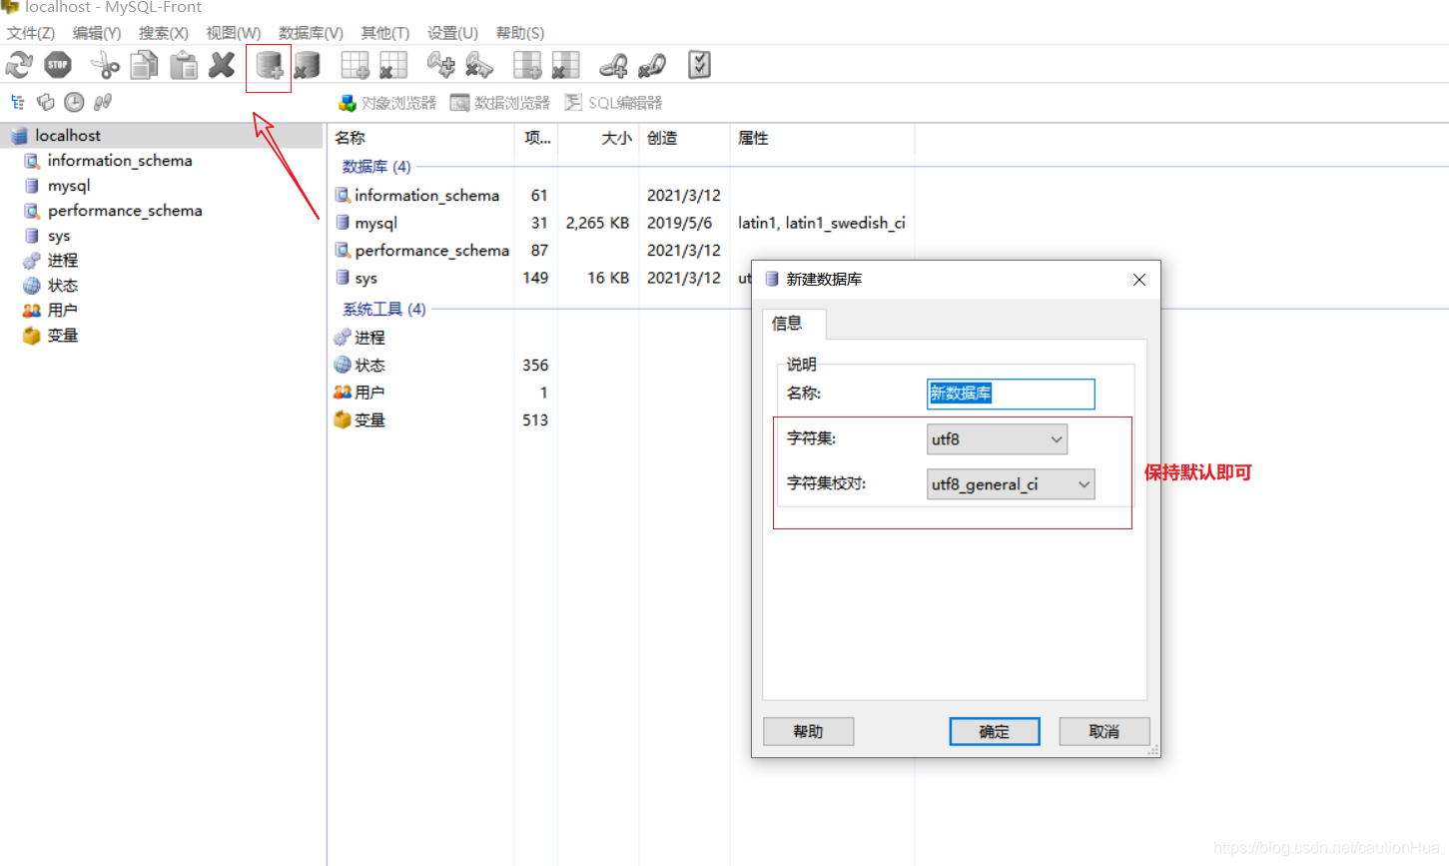Click the 帮助 button in the dialog

click(809, 732)
